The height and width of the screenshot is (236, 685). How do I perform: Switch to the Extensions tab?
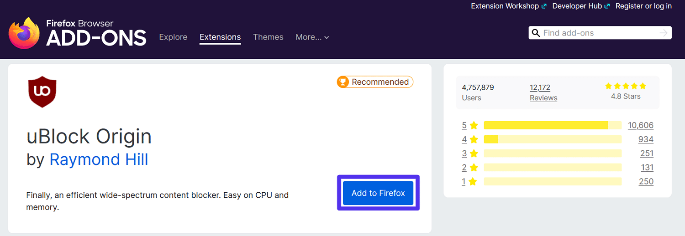[220, 37]
